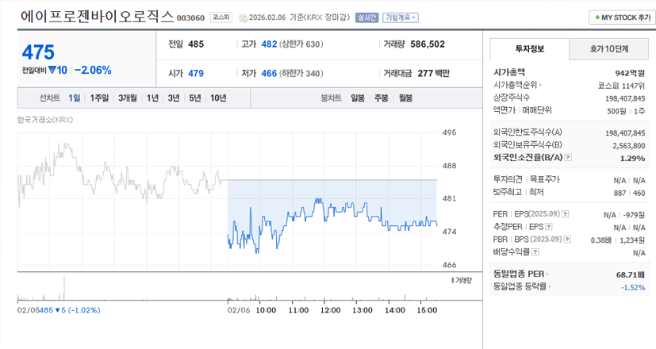Add to MY STOCK 추가
This screenshot has width=656, height=349.
click(623, 17)
